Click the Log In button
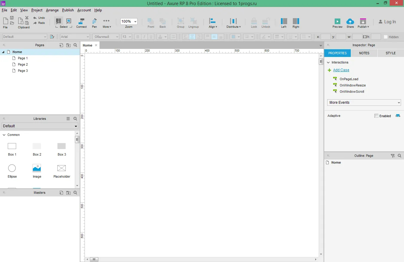The image size is (404, 262). click(387, 22)
